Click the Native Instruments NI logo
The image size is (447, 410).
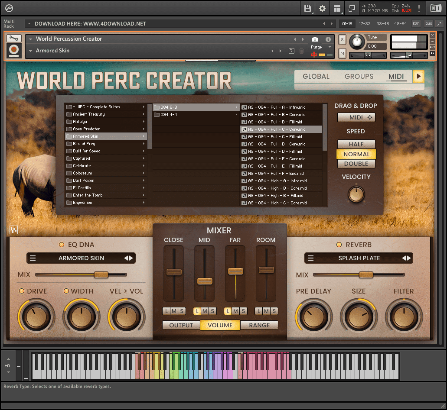pyautogui.click(x=436, y=9)
